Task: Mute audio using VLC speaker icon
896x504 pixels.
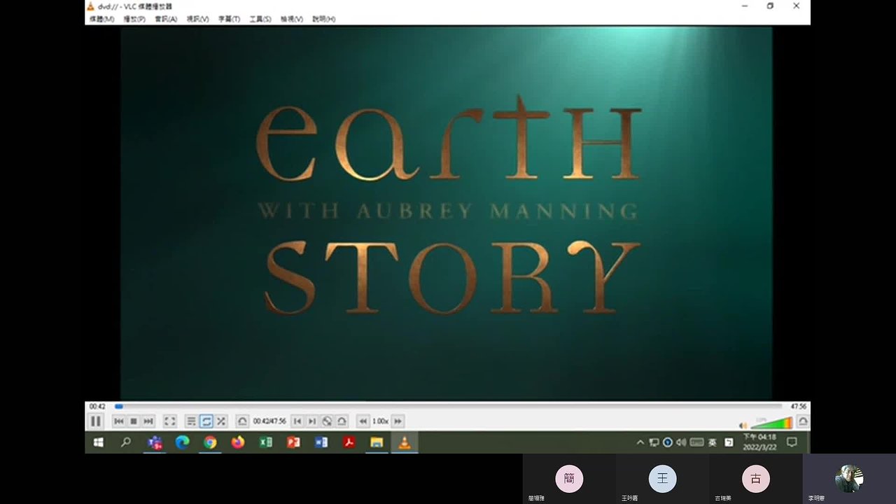Action: click(x=743, y=425)
